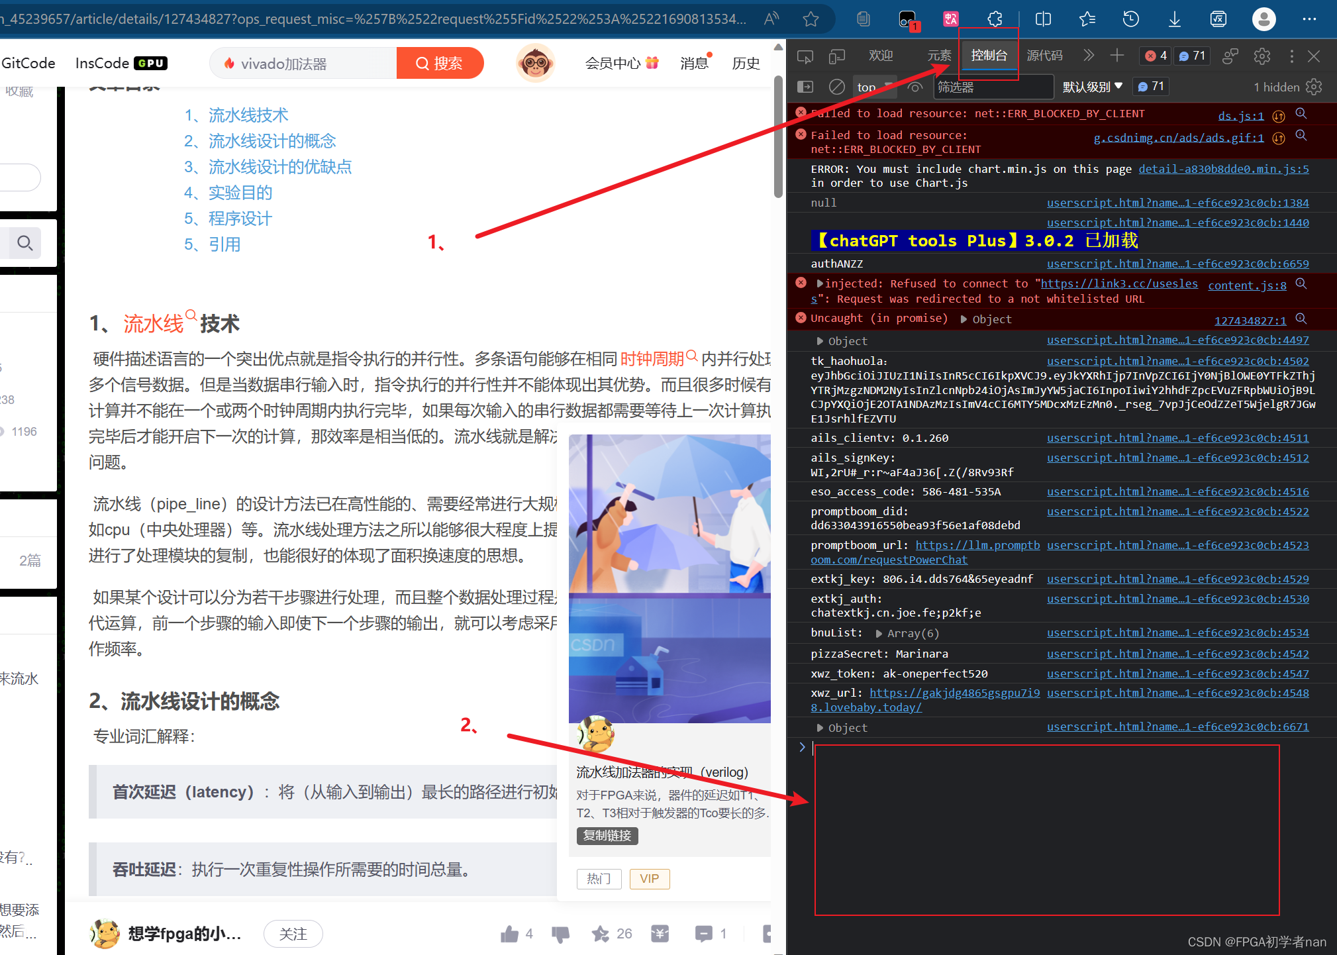Viewport: 1337px width, 955px height.
Task: Open DevTools settings gear icon
Action: [1262, 56]
